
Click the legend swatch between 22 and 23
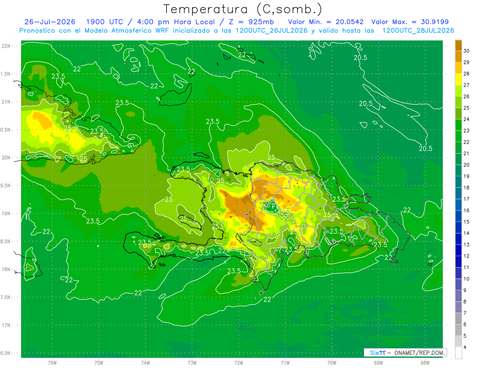458,136
